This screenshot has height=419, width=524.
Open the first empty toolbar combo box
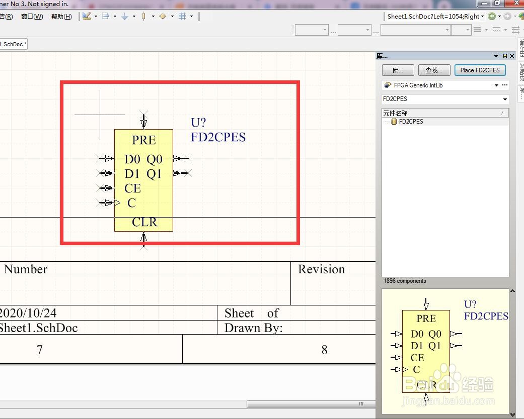(x=312, y=30)
